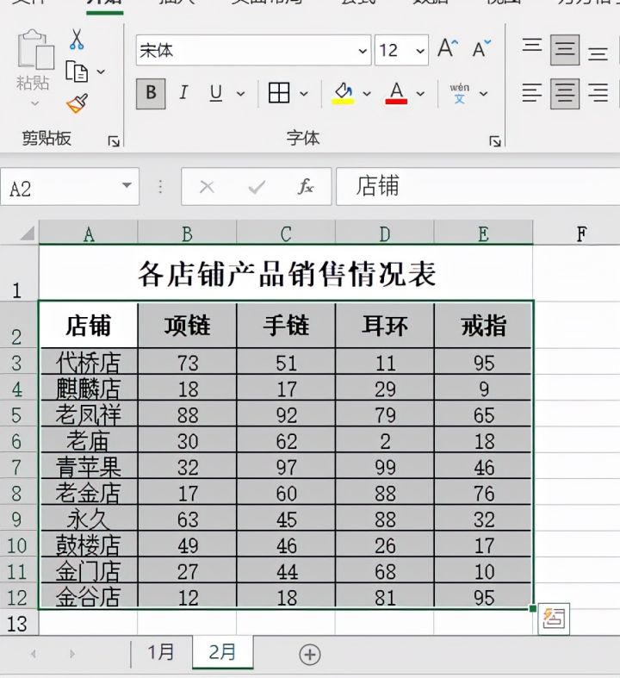This screenshot has height=678, width=620.
Task: Click the 老凤祥 cell
Action: (89, 414)
